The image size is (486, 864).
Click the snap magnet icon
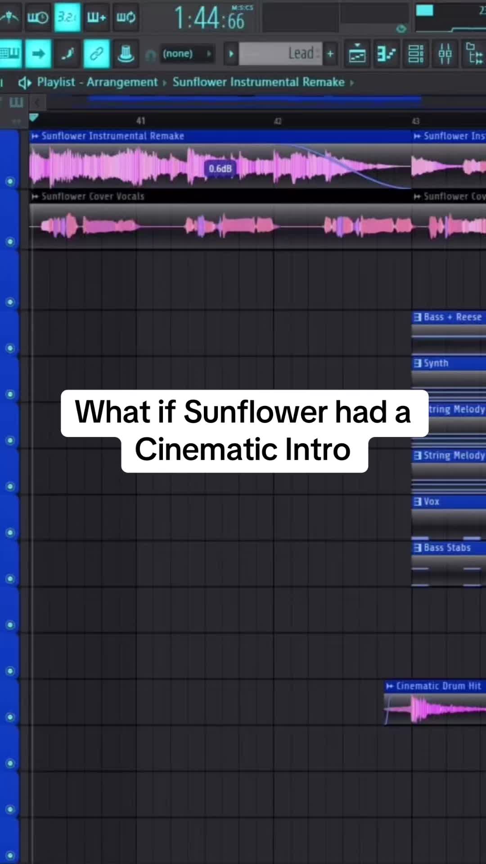pos(150,55)
